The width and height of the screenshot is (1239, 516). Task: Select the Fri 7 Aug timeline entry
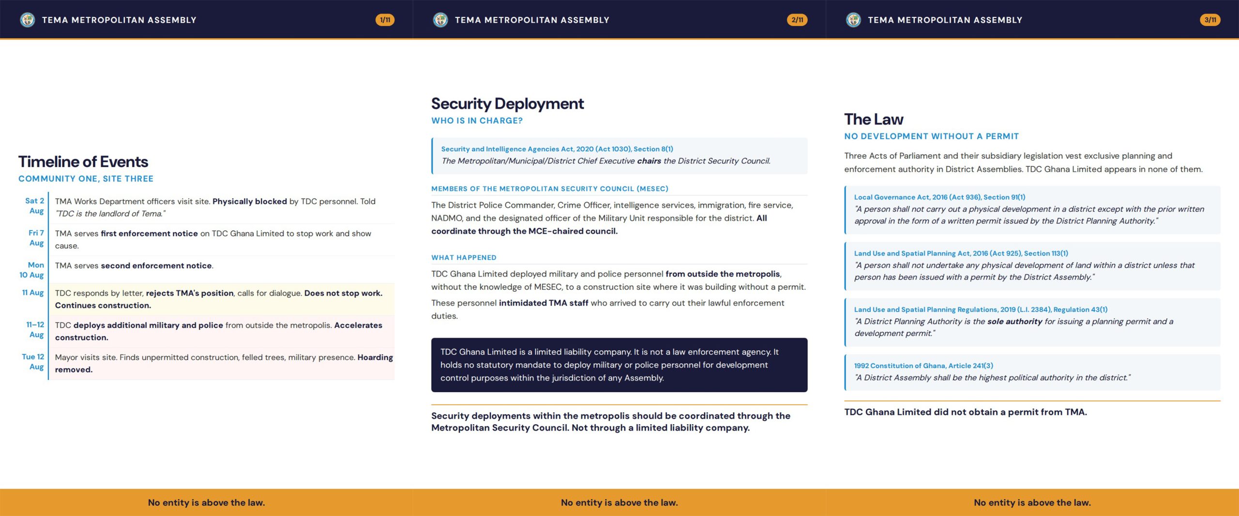[x=207, y=239]
